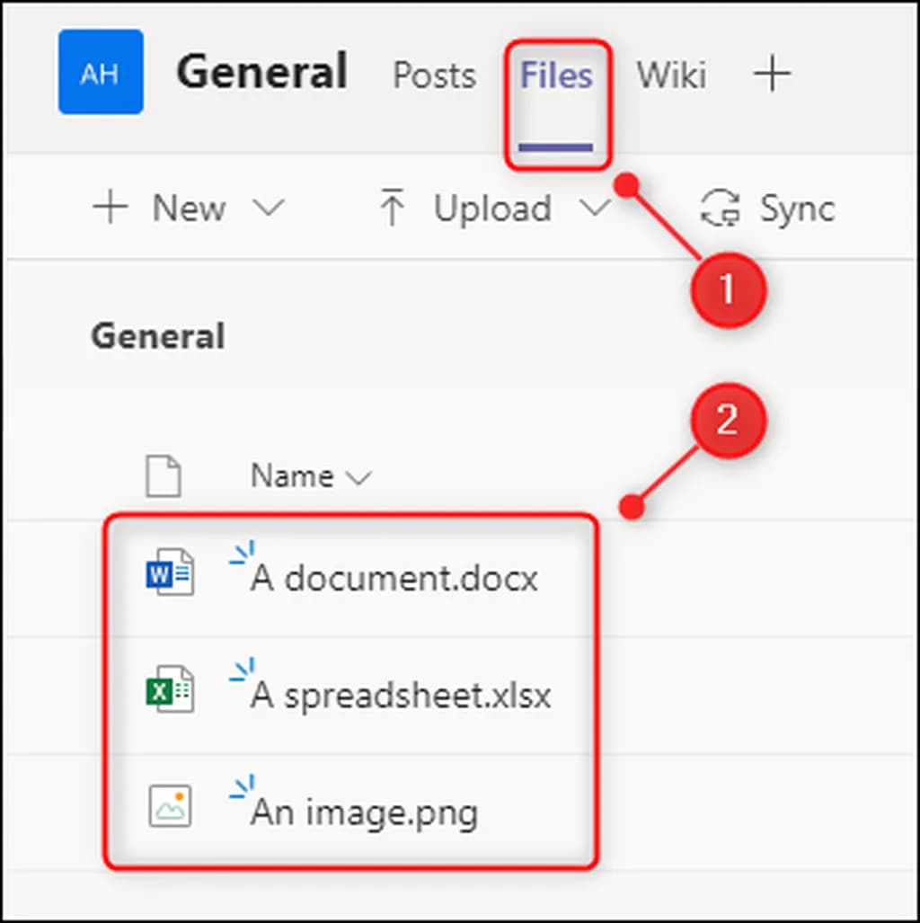This screenshot has height=923, width=920.
Task: Click the image file type icon
Action: [x=170, y=805]
